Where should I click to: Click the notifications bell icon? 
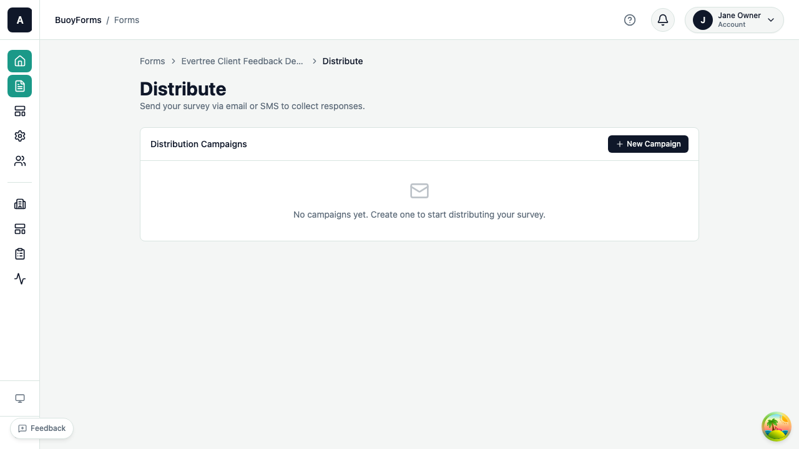pyautogui.click(x=662, y=20)
